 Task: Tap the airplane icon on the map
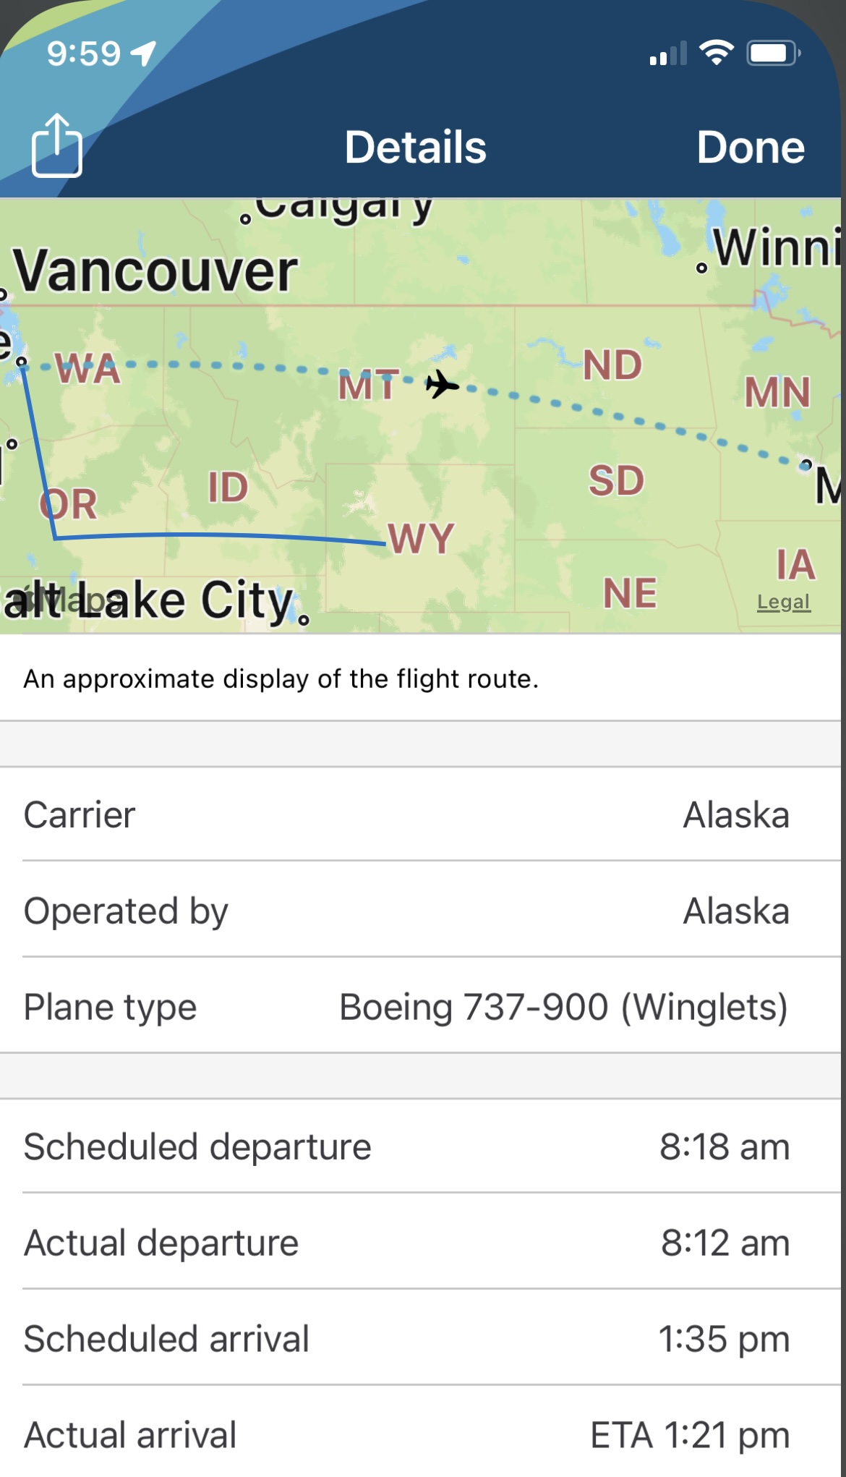pyautogui.click(x=442, y=383)
